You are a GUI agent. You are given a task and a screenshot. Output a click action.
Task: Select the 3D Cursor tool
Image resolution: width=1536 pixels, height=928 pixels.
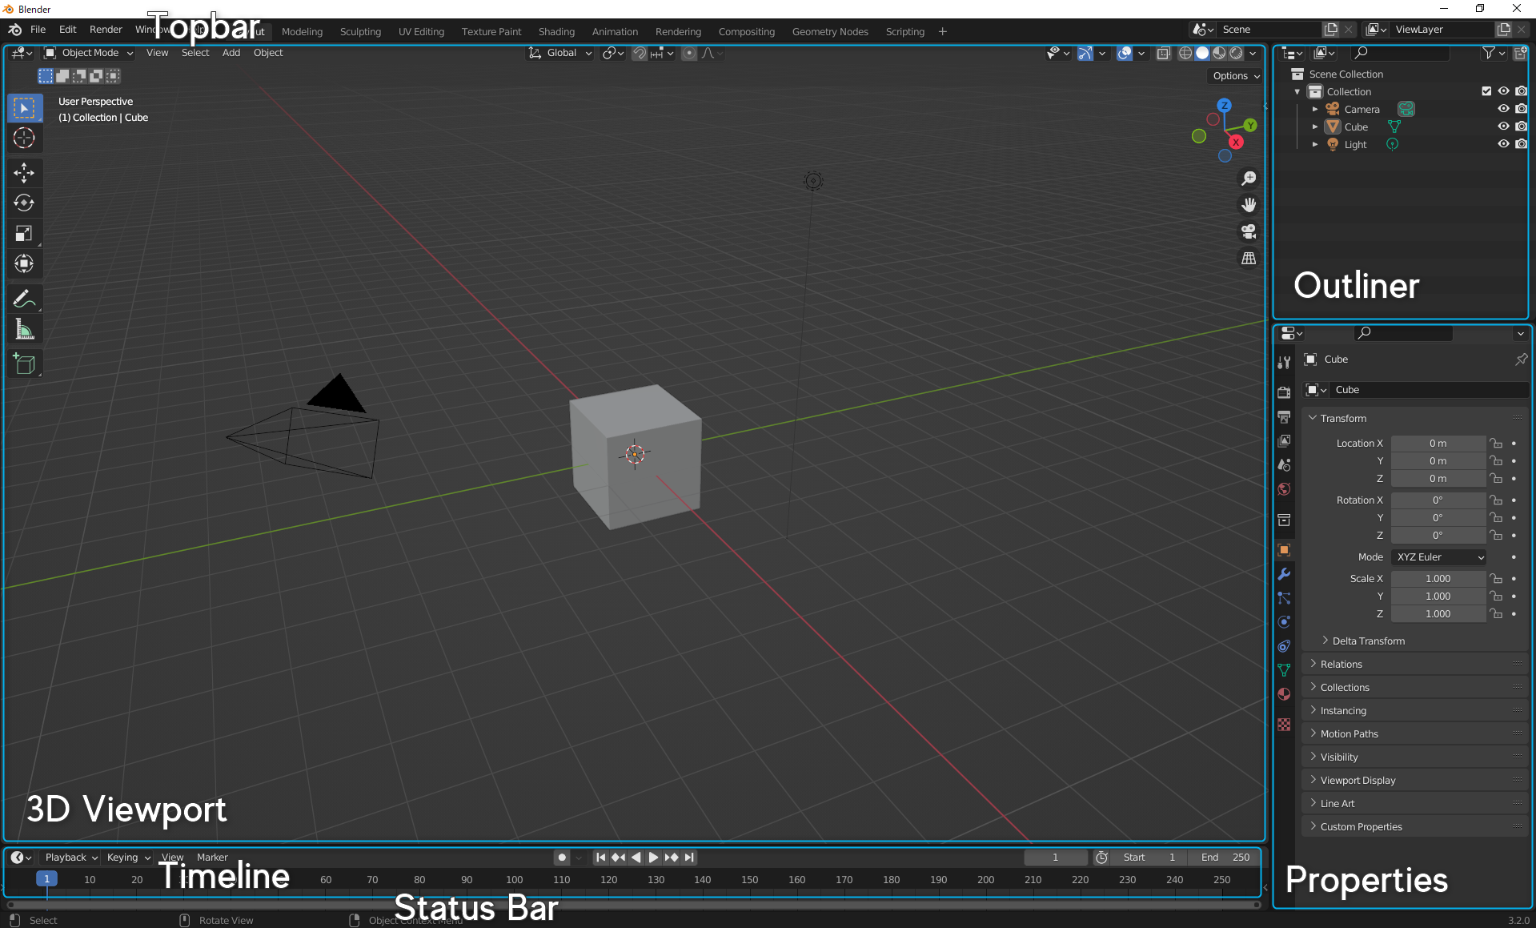pos(24,138)
